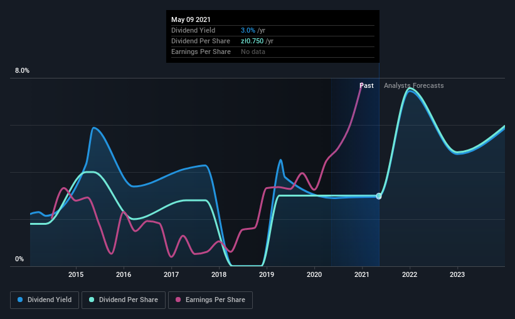Click the blue Dividend Yield legend dot

pyautogui.click(x=20, y=300)
